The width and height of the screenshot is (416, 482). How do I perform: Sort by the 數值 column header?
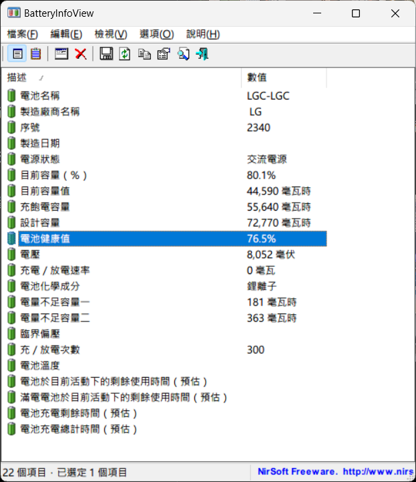pyautogui.click(x=284, y=78)
